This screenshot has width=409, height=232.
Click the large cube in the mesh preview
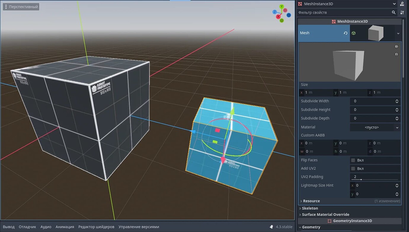pos(349,65)
